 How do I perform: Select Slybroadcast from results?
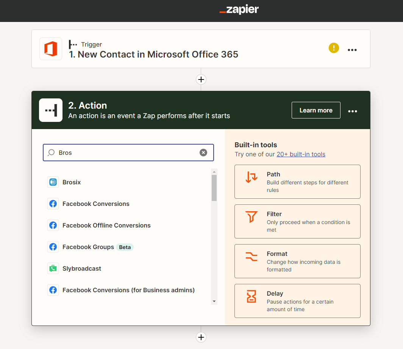pyautogui.click(x=128, y=268)
